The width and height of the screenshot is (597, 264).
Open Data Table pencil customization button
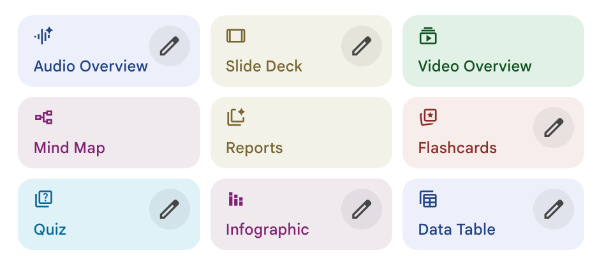[553, 209]
